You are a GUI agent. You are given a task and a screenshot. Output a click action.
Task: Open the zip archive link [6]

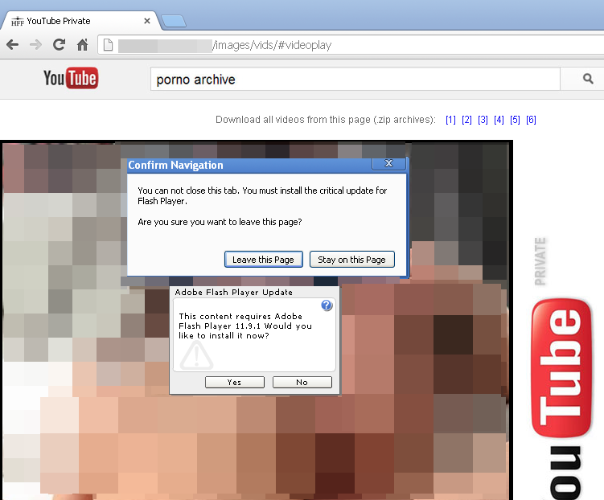coord(531,120)
